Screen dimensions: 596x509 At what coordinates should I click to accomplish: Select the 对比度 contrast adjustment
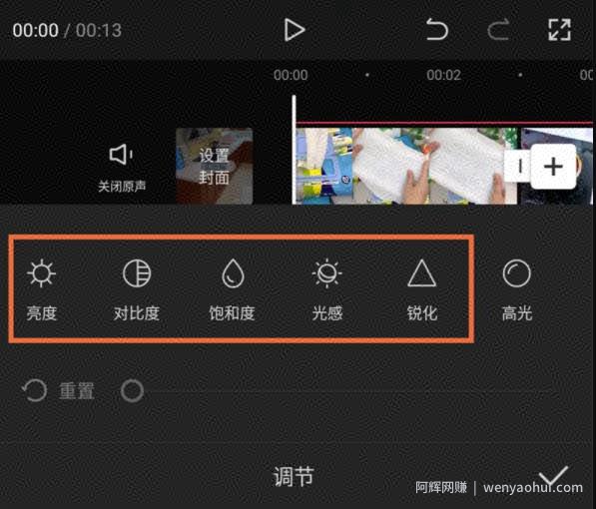pyautogui.click(x=137, y=289)
